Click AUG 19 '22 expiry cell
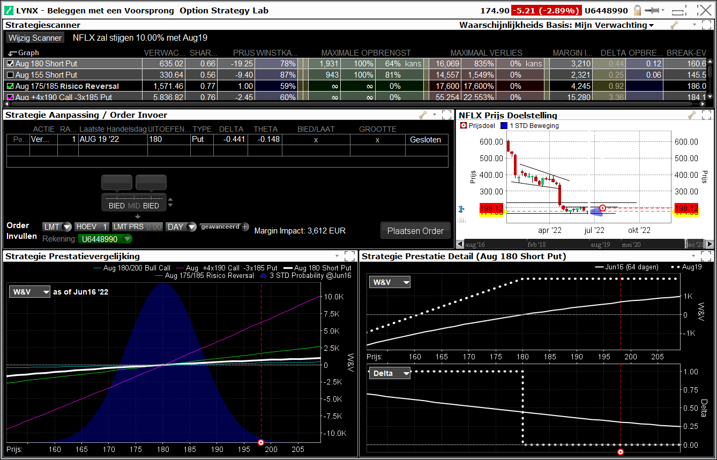The image size is (717, 460). pos(113,139)
